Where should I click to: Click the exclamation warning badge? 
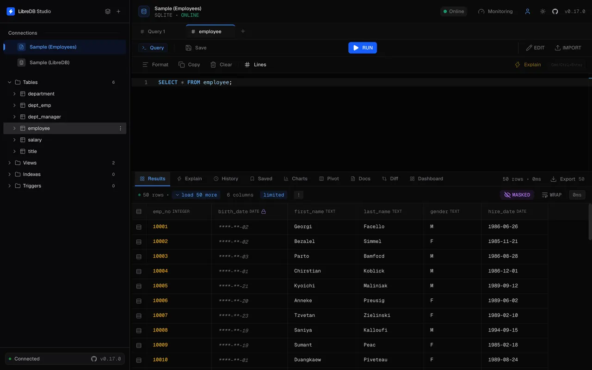[298, 195]
